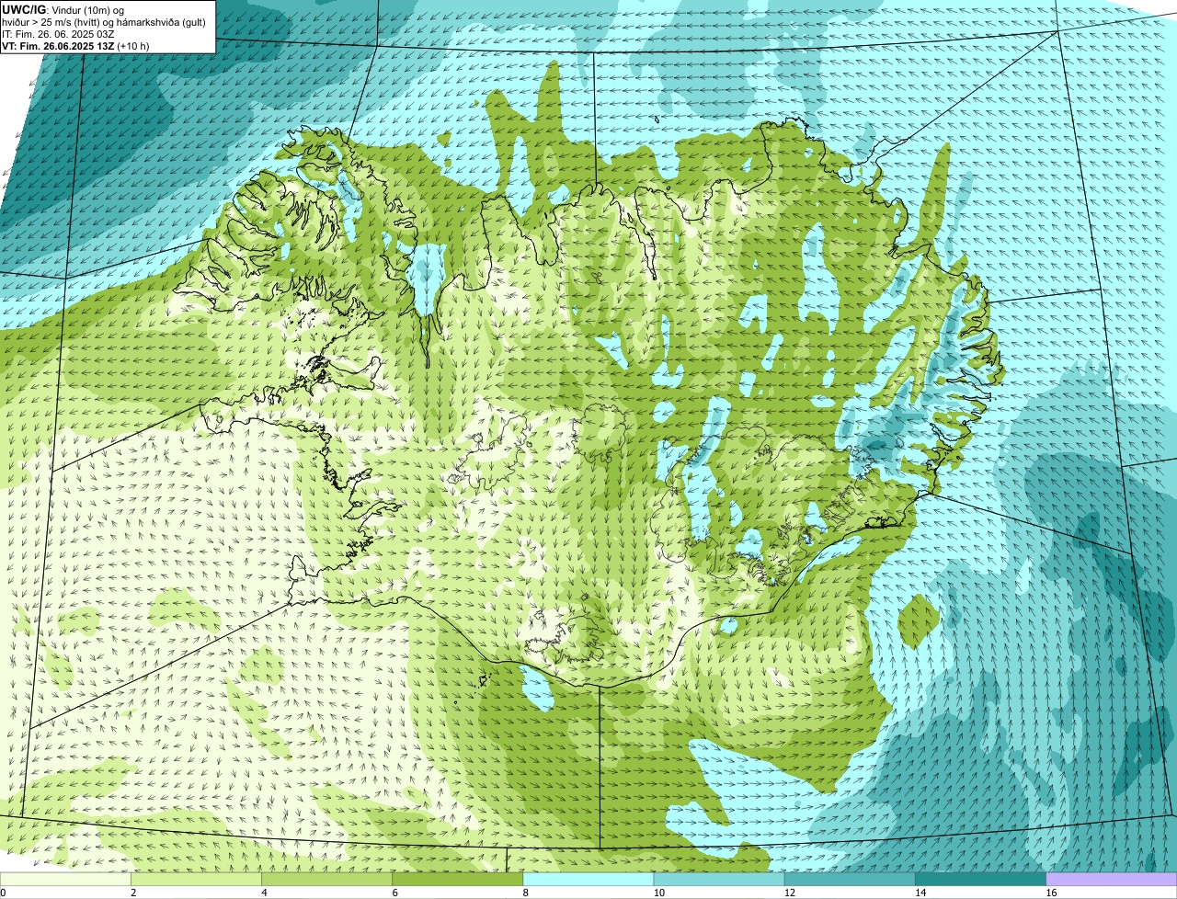1177x899 pixels.
Task: Click the 10–12 m/s turquoise legend swatch
Action: [719, 879]
